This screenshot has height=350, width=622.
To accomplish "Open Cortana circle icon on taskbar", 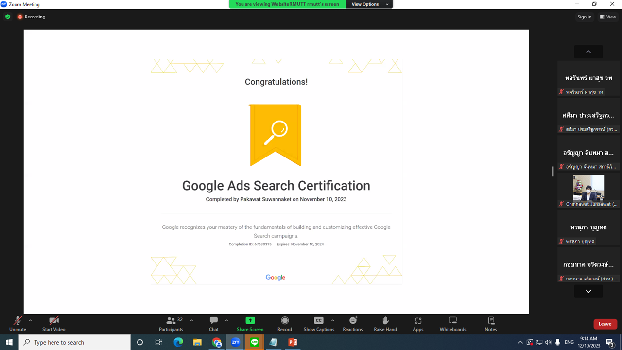I will pyautogui.click(x=140, y=342).
